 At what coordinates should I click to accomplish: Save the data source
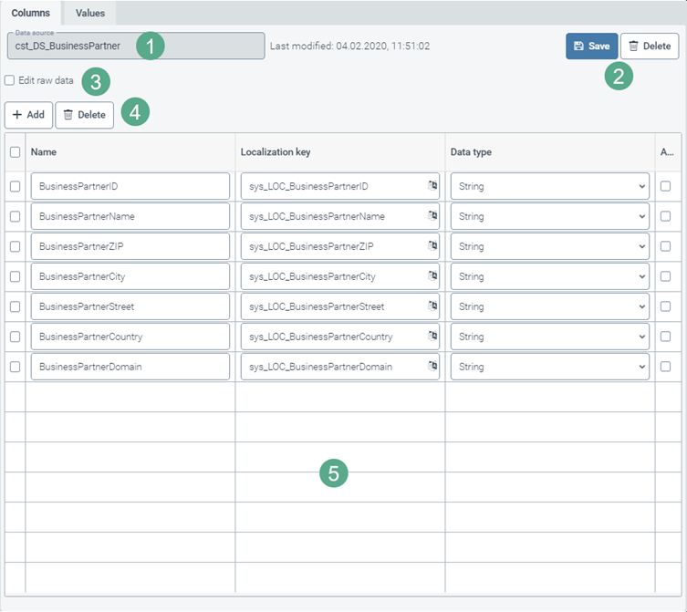tap(591, 47)
